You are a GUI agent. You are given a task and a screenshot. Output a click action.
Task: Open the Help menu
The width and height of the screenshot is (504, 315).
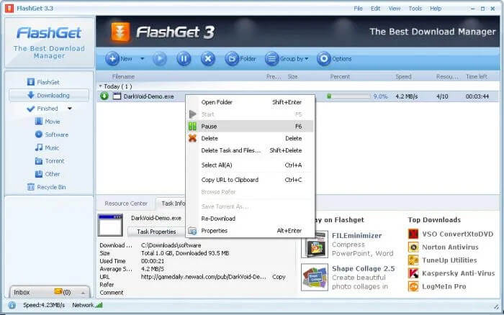click(x=436, y=9)
